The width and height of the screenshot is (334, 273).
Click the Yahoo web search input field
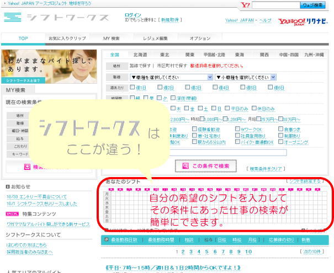(275, 5)
